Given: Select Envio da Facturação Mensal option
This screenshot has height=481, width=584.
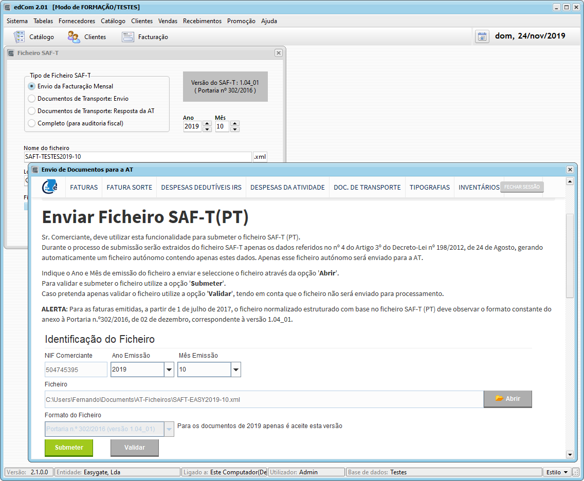Looking at the screenshot, I should click(x=32, y=86).
